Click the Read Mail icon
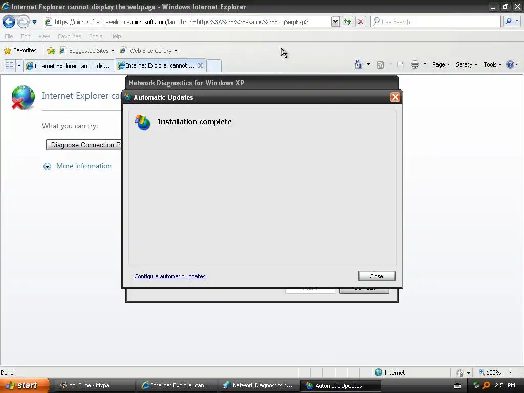524x393 pixels. point(401,64)
